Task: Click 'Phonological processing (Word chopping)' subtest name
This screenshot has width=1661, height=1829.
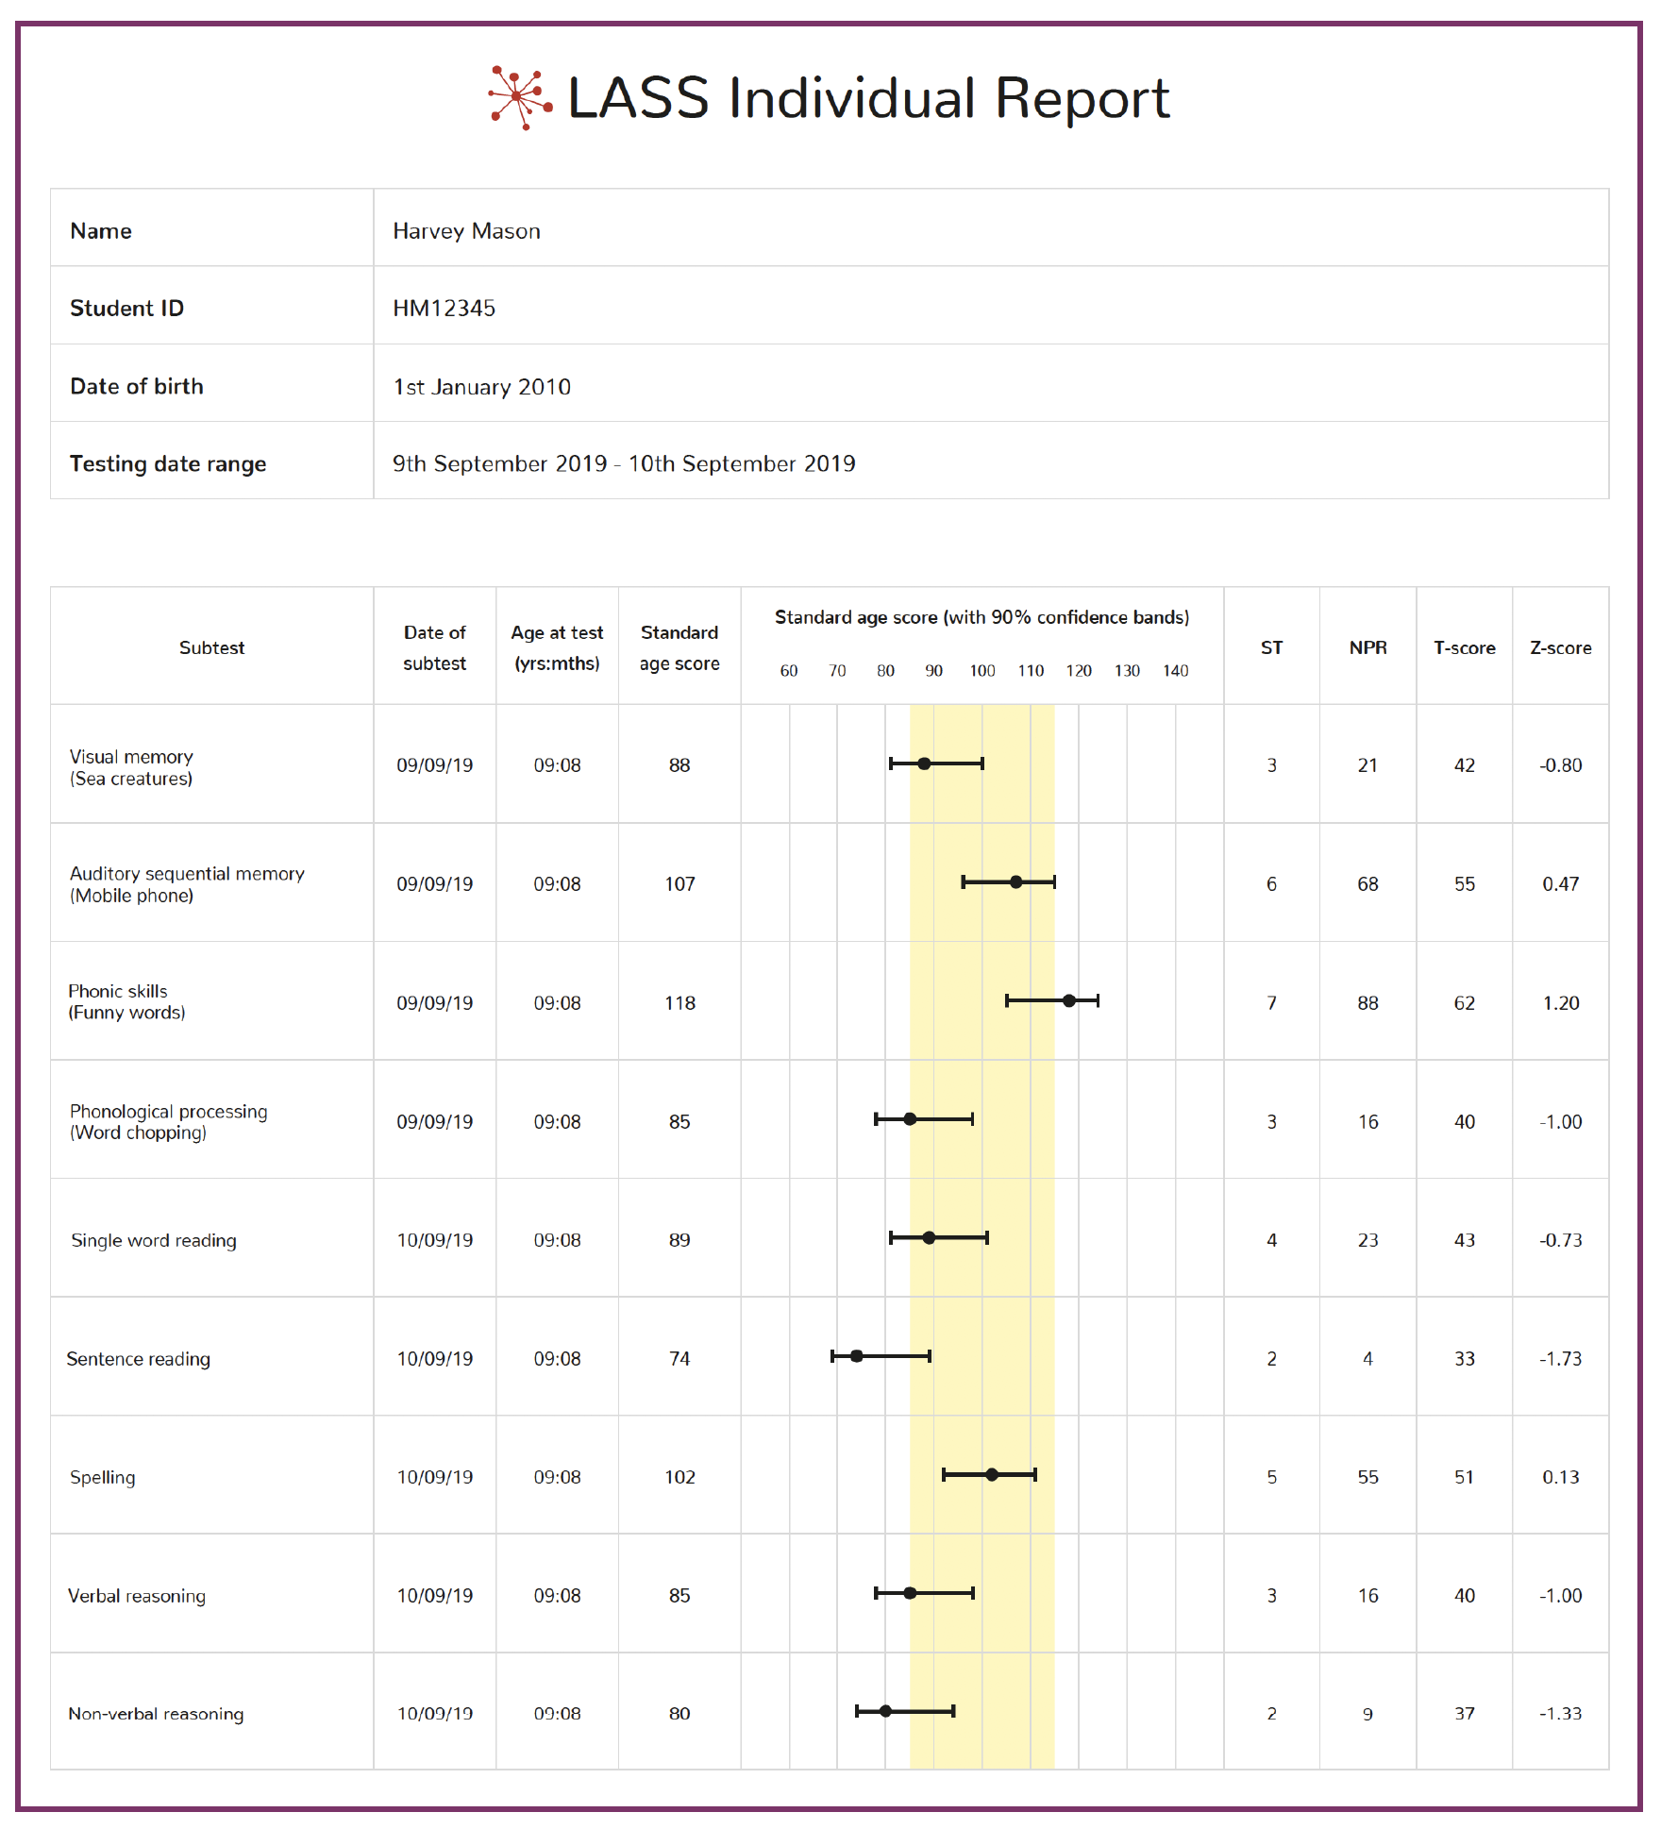Action: tap(168, 1121)
